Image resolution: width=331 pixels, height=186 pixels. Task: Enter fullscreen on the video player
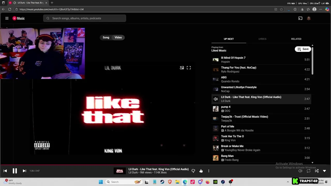(189, 68)
